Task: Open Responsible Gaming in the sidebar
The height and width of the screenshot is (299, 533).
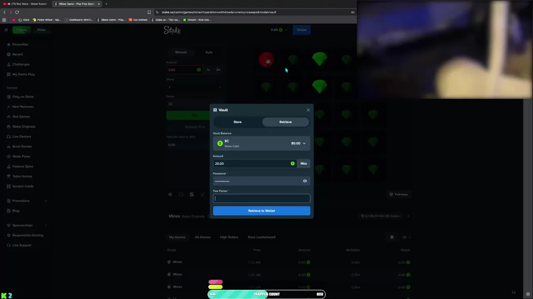Action: (27, 235)
